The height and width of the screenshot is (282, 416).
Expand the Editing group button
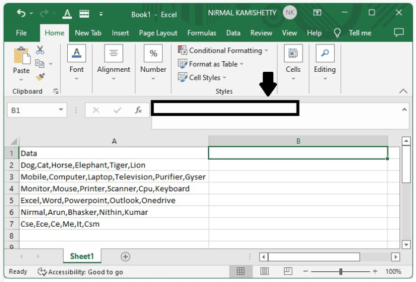tap(324, 63)
